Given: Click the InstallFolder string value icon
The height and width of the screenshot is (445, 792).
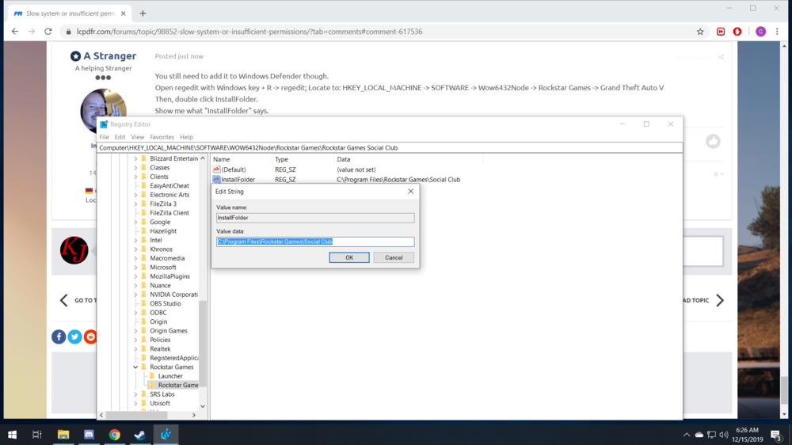Looking at the screenshot, I should click(216, 179).
